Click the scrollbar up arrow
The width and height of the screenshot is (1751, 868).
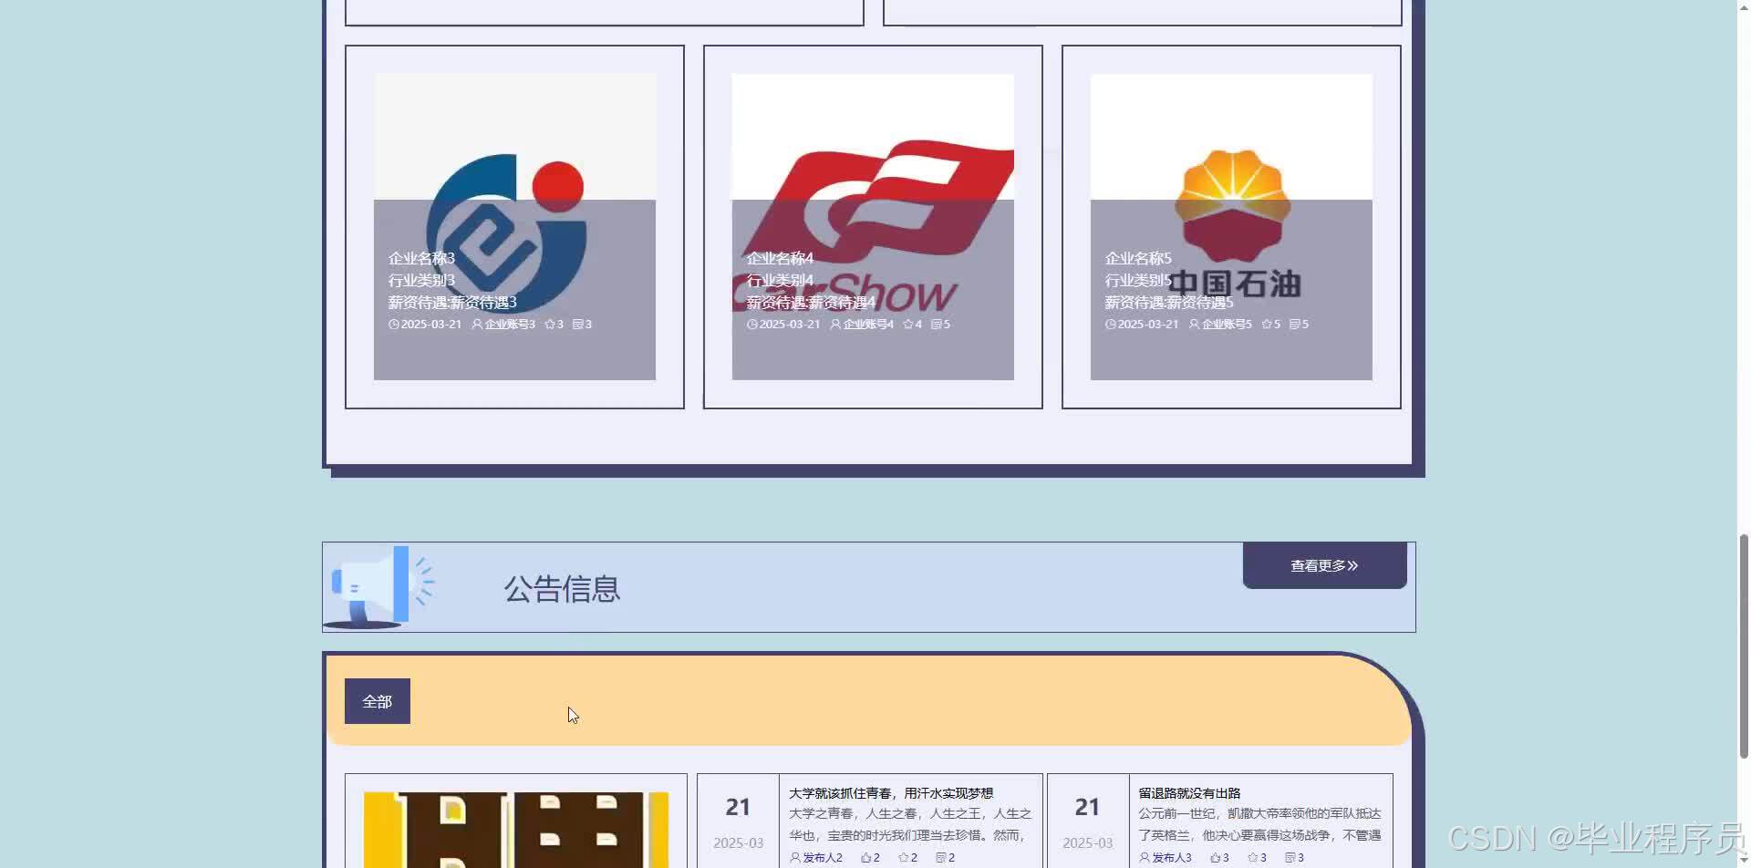1743,7
